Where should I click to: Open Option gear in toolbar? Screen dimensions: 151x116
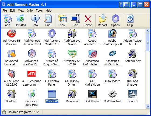[x=115, y=20]
